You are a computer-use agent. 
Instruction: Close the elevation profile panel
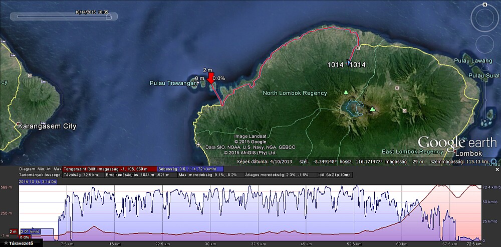click(x=497, y=170)
